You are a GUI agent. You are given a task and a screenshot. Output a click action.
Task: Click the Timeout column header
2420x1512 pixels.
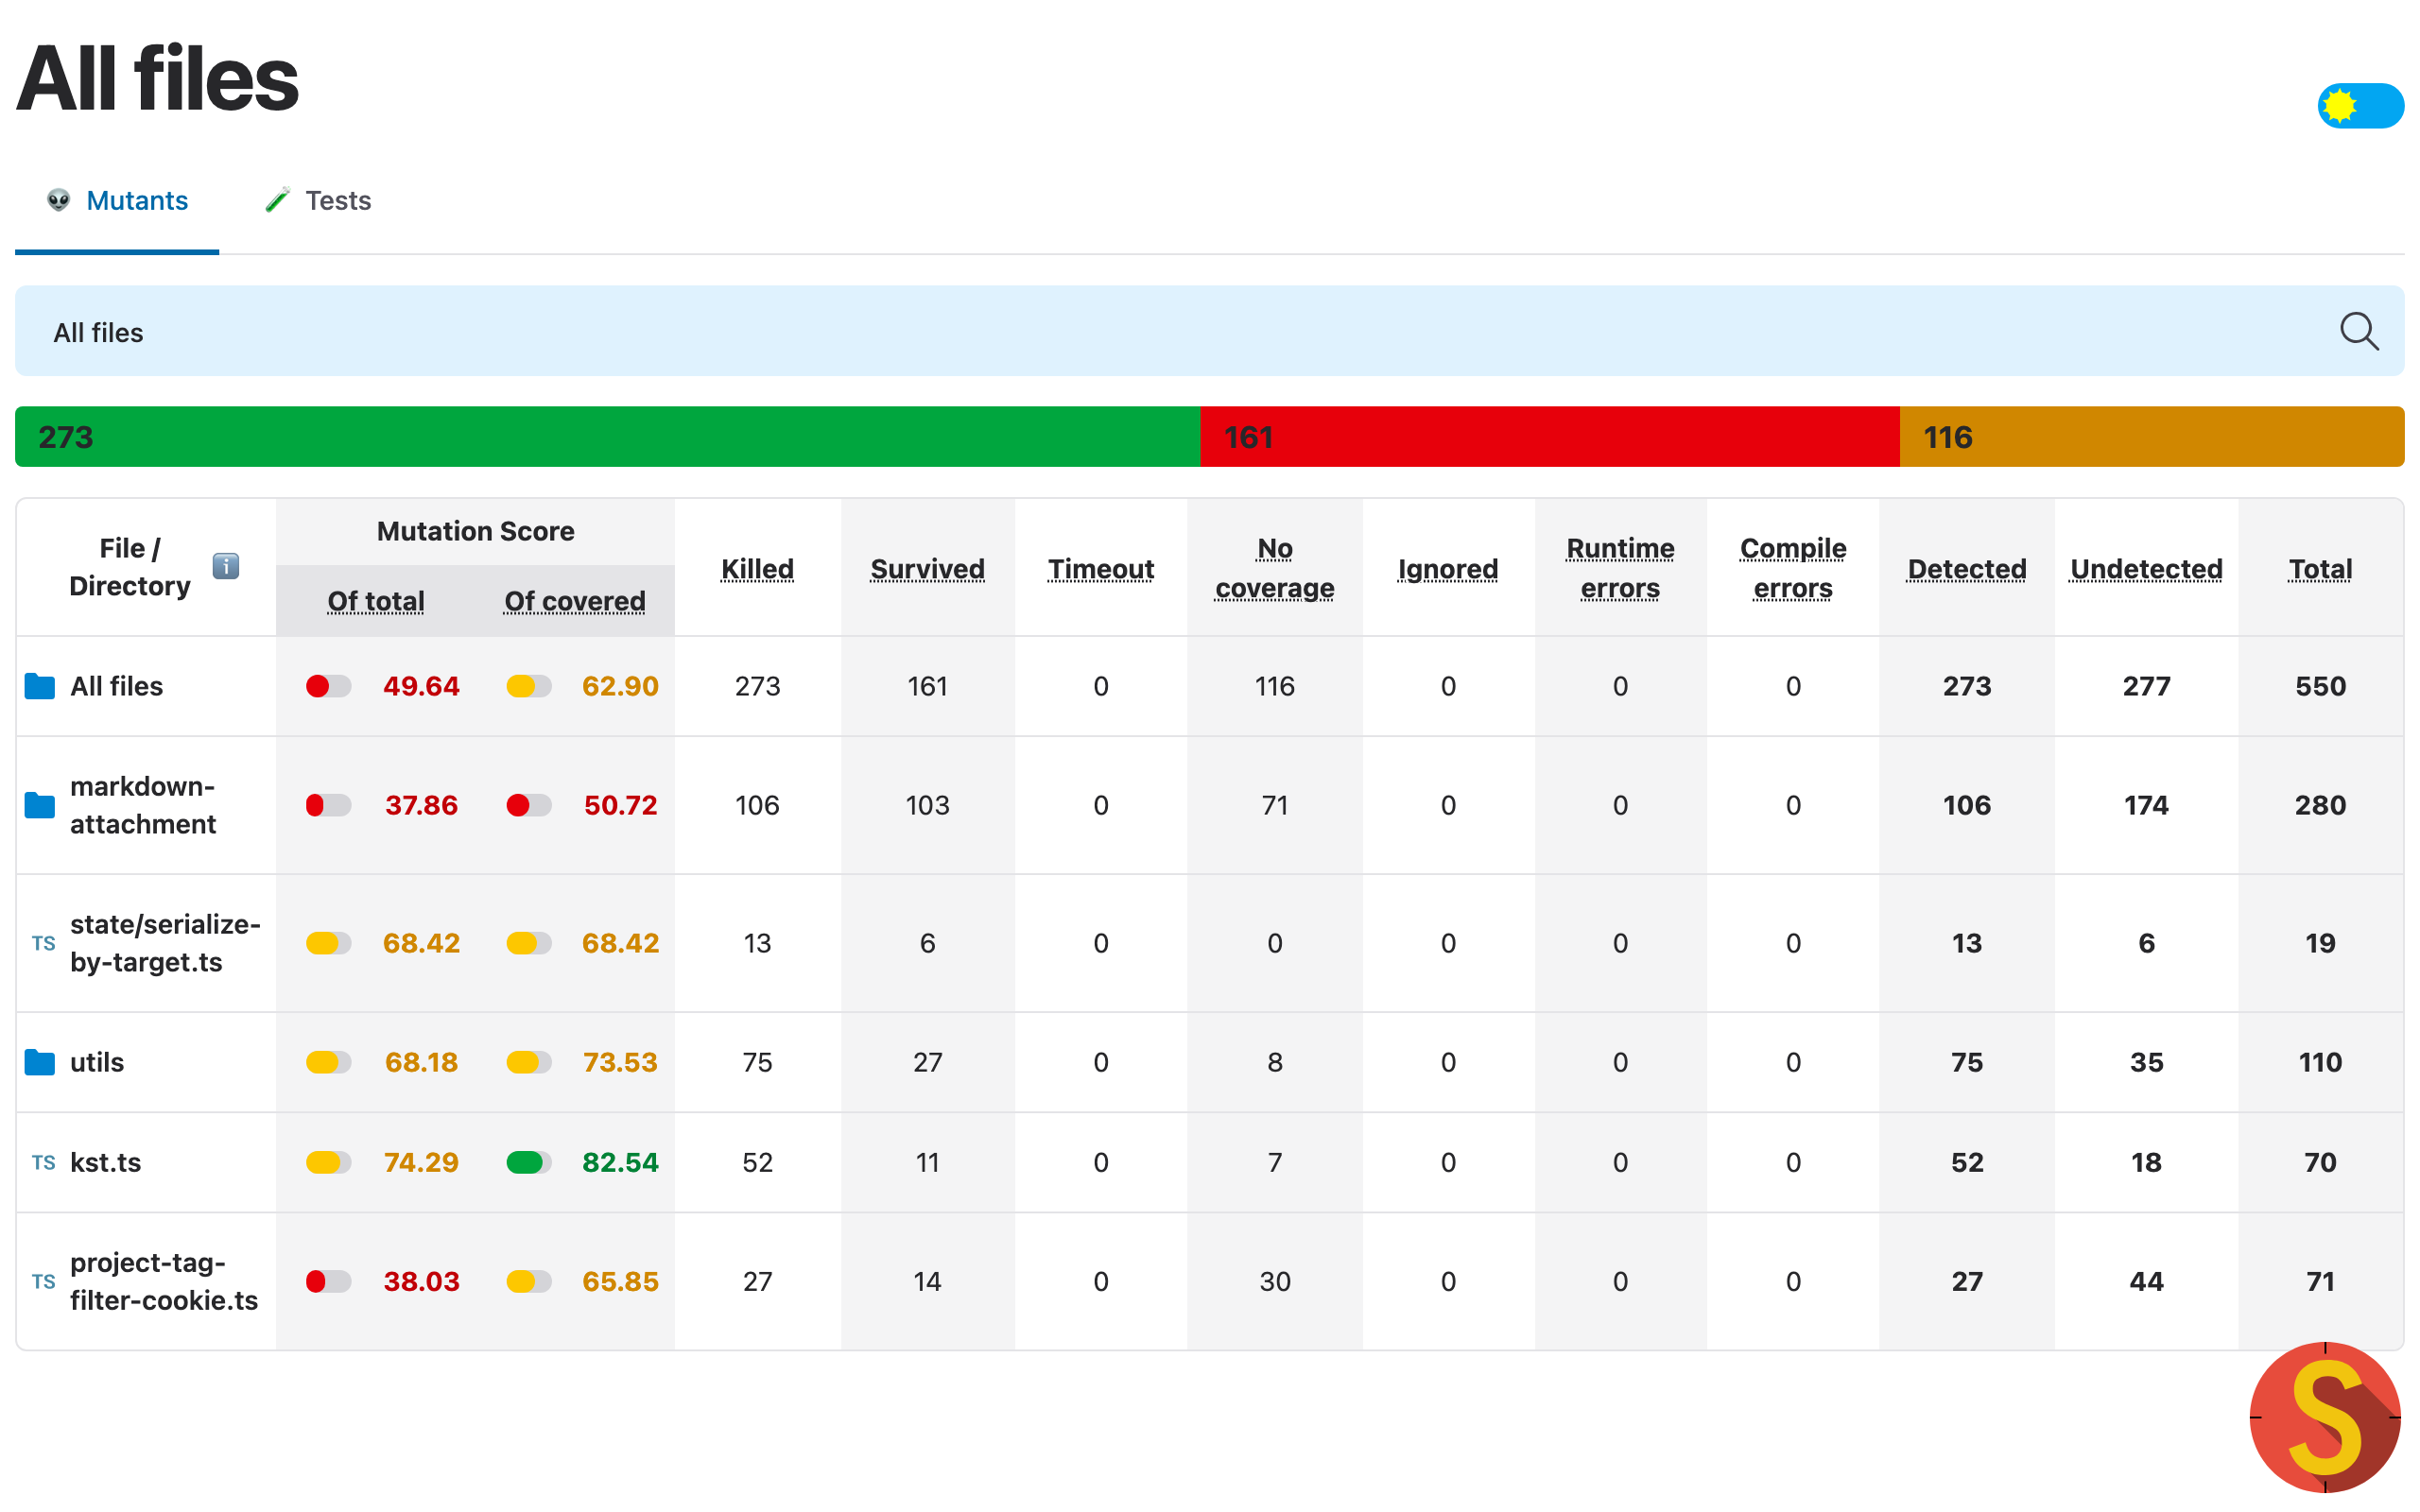(1100, 568)
